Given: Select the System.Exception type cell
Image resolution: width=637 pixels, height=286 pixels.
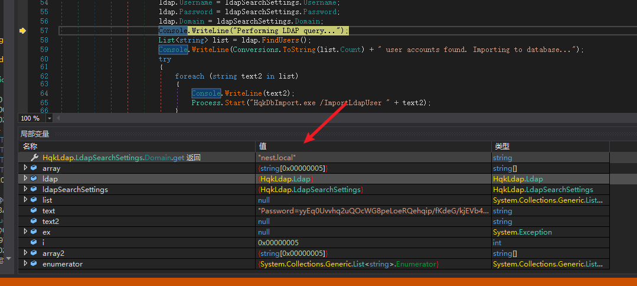Looking at the screenshot, I should (x=550, y=232).
